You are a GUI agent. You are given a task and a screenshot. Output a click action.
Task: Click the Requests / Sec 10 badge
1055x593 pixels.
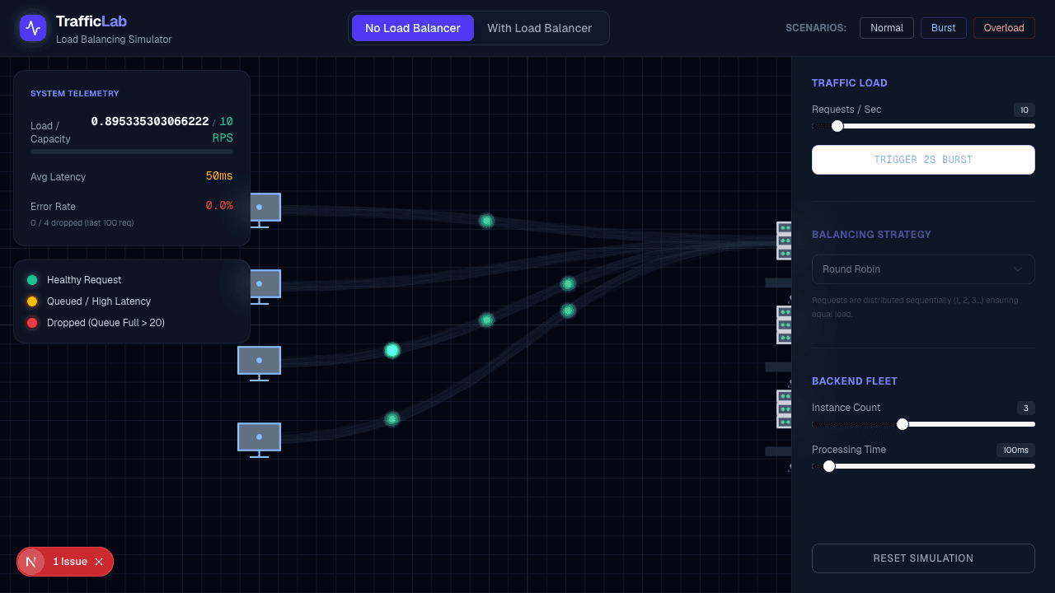coord(1025,110)
